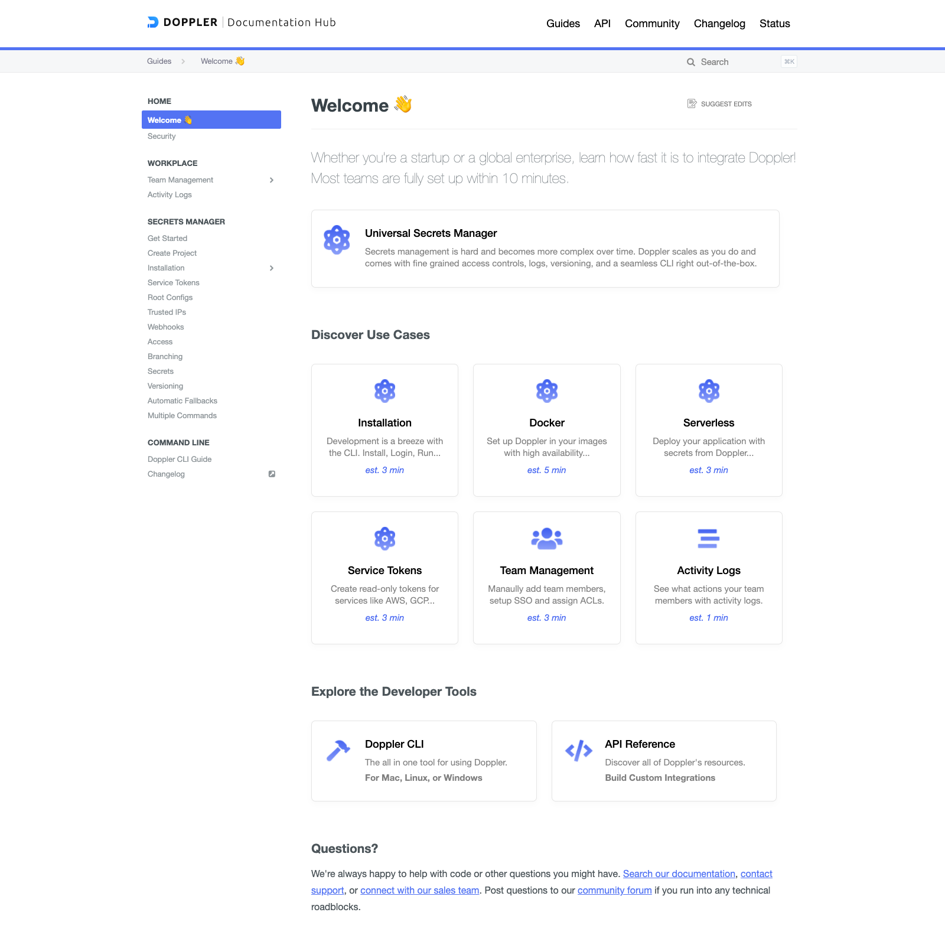Click the Service Tokens card title
The height and width of the screenshot is (945, 945).
pos(385,571)
